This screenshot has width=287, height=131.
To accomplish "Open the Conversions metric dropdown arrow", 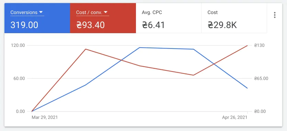I will (x=41, y=12).
